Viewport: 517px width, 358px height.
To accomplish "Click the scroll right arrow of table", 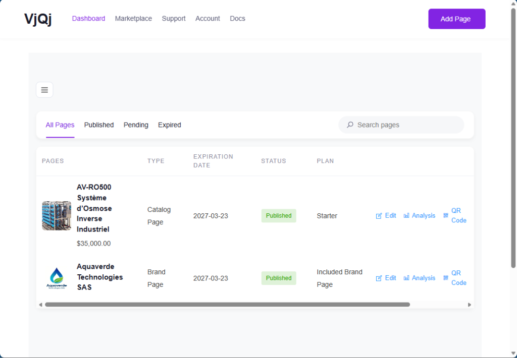I will coord(470,305).
